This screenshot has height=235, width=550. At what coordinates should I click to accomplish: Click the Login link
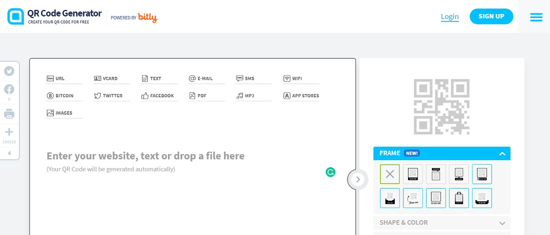click(449, 16)
